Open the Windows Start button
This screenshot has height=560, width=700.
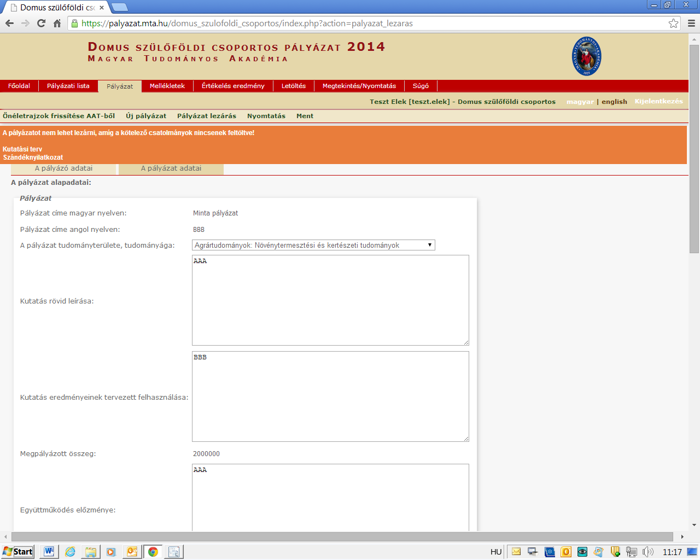click(x=17, y=551)
